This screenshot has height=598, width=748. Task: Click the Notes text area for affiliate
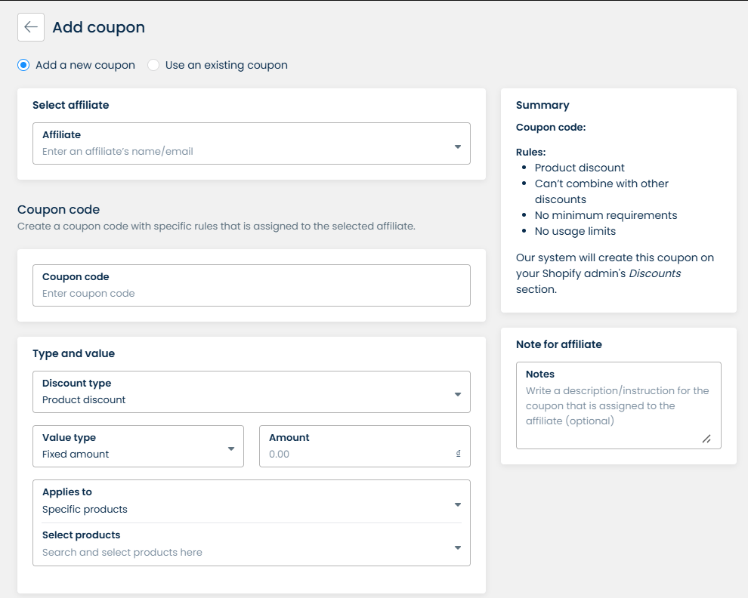pyautogui.click(x=617, y=406)
